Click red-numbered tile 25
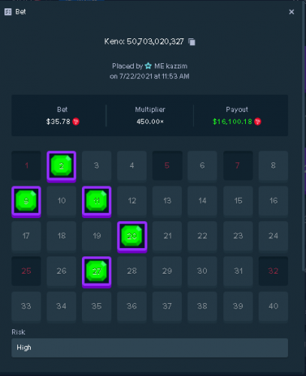306x376 pixels. tap(26, 271)
